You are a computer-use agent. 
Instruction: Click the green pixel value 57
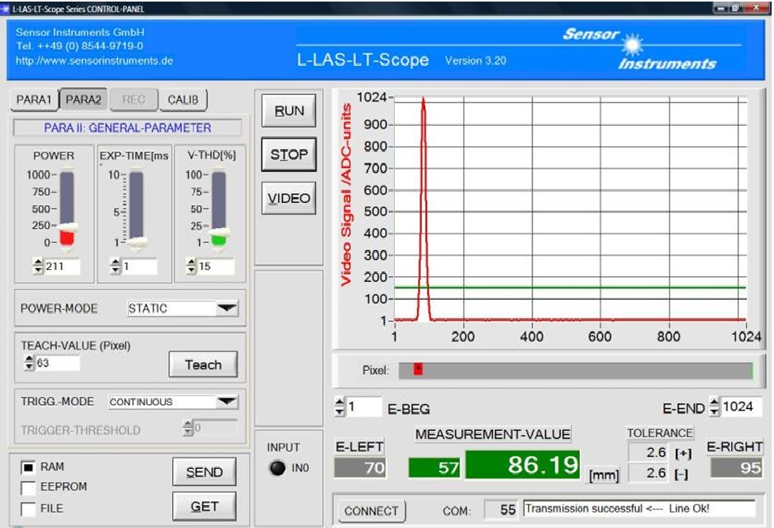click(x=434, y=467)
